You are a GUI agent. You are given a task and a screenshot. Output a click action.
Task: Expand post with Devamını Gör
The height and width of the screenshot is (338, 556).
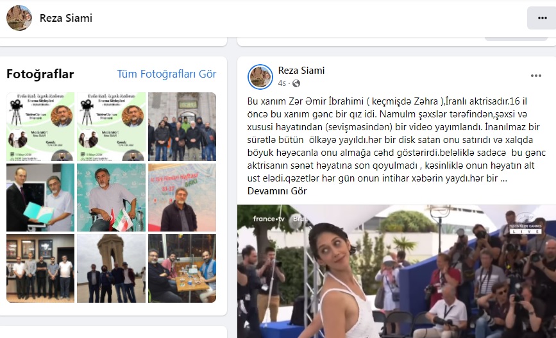pyautogui.click(x=277, y=191)
